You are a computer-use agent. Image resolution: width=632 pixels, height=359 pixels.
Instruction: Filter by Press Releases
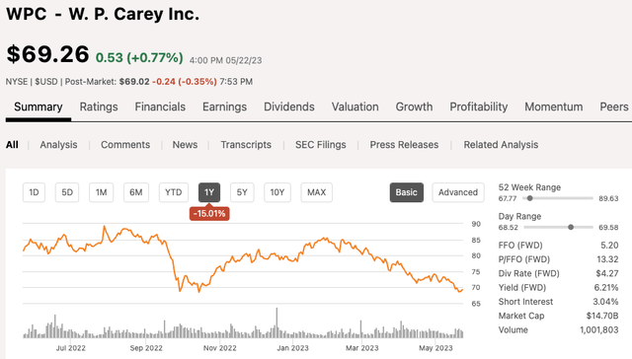404,144
